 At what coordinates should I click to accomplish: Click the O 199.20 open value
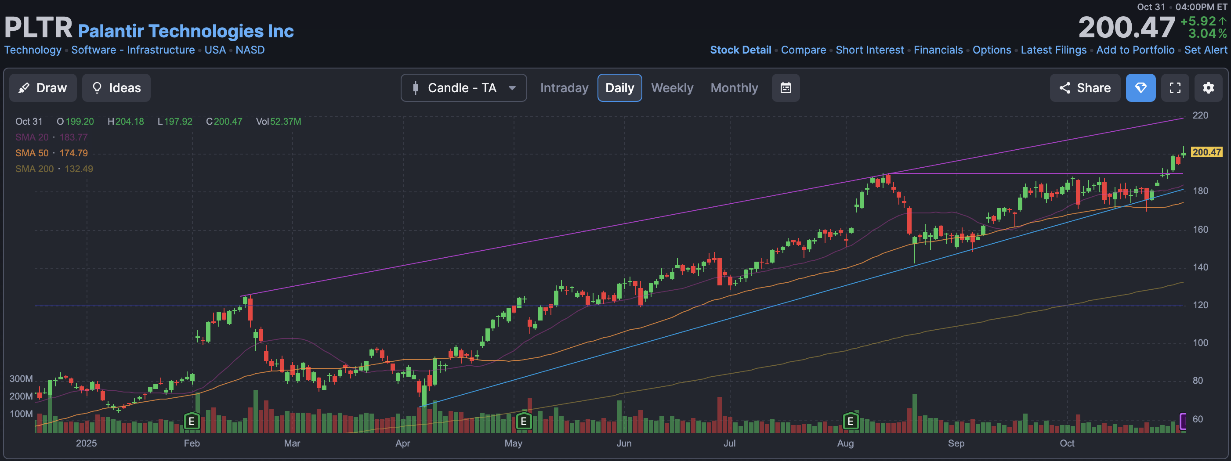(x=76, y=121)
